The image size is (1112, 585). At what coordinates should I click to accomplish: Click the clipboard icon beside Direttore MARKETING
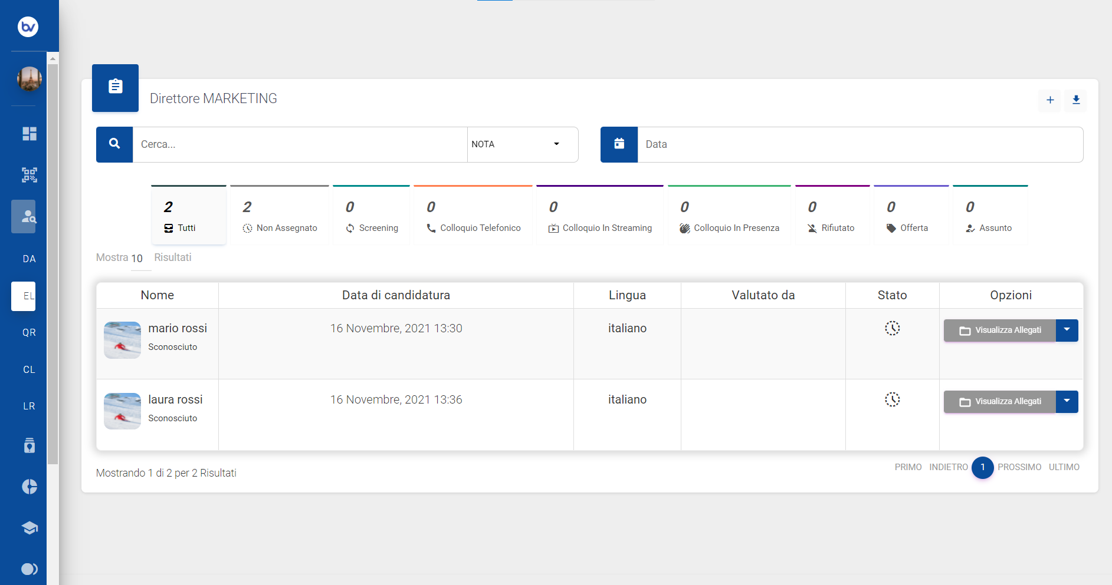click(x=115, y=87)
